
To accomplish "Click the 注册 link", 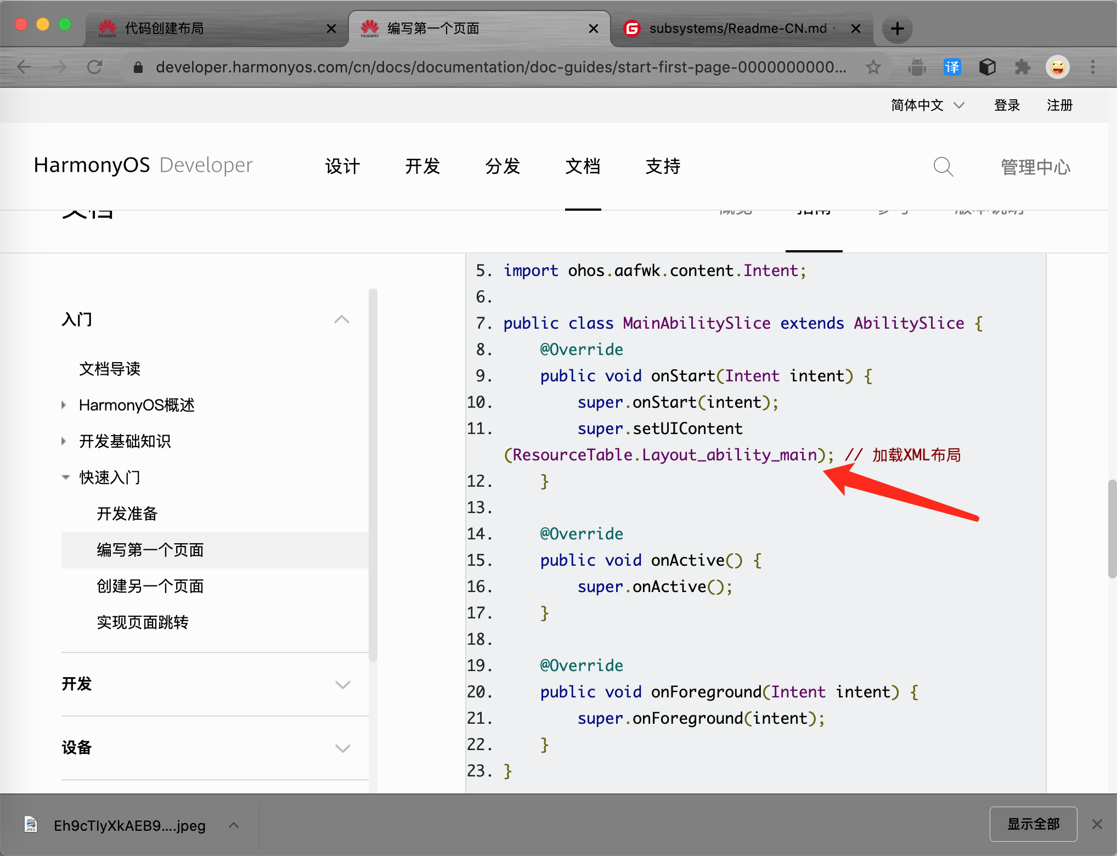I will tap(1059, 105).
